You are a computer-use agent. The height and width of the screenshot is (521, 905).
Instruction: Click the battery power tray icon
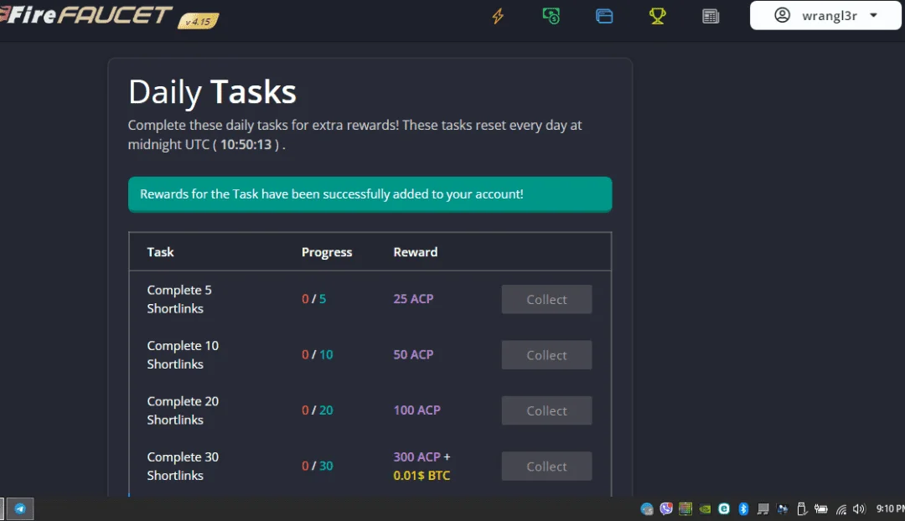(820, 509)
